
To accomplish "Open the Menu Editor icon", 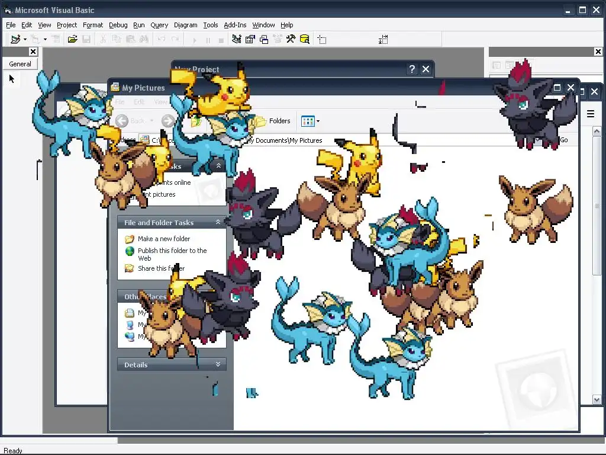I will 56,39.
